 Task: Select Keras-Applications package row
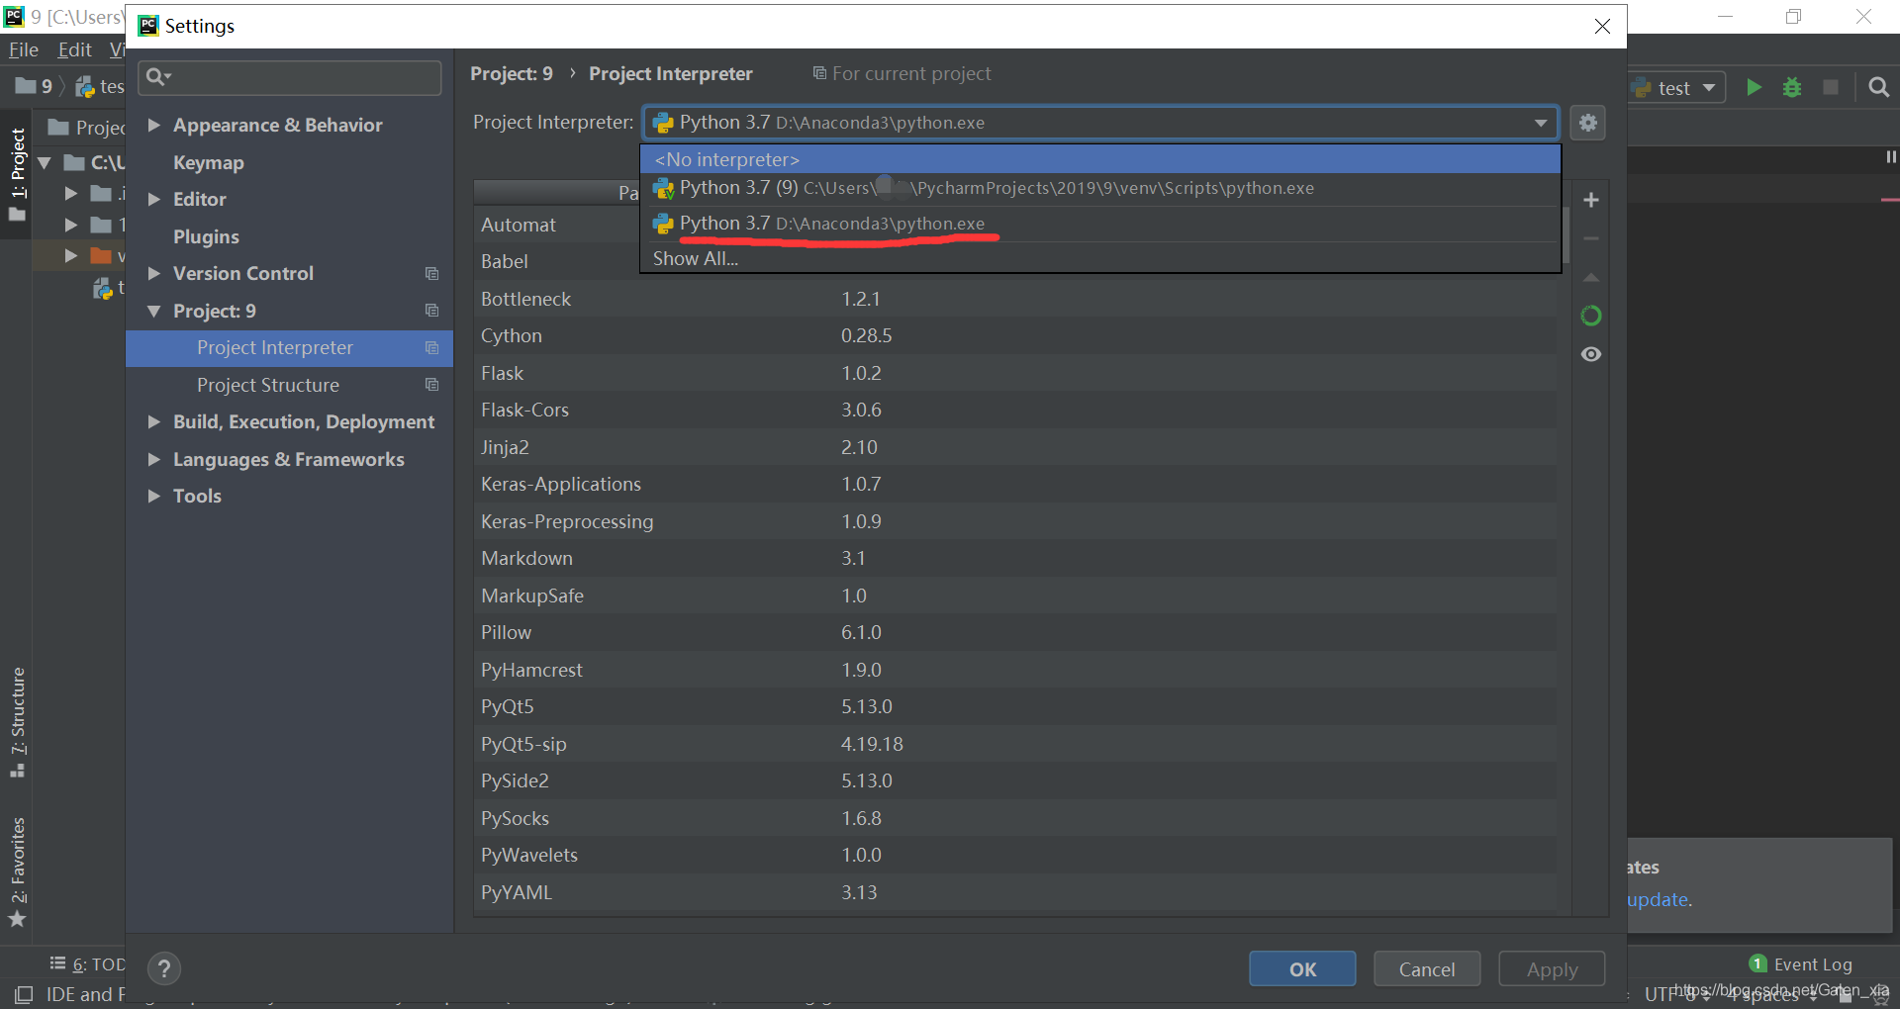click(1014, 484)
